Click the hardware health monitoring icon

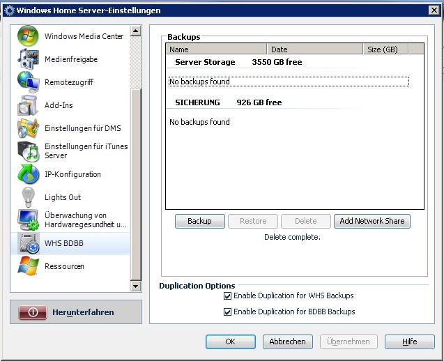pyautogui.click(x=29, y=220)
